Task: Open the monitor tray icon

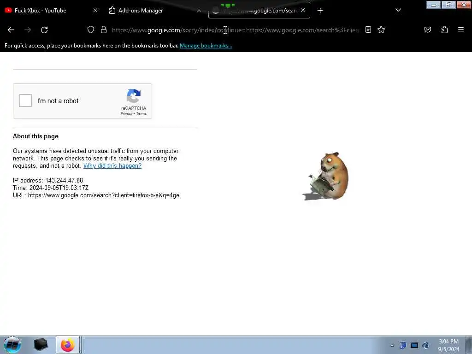Action: point(414,345)
